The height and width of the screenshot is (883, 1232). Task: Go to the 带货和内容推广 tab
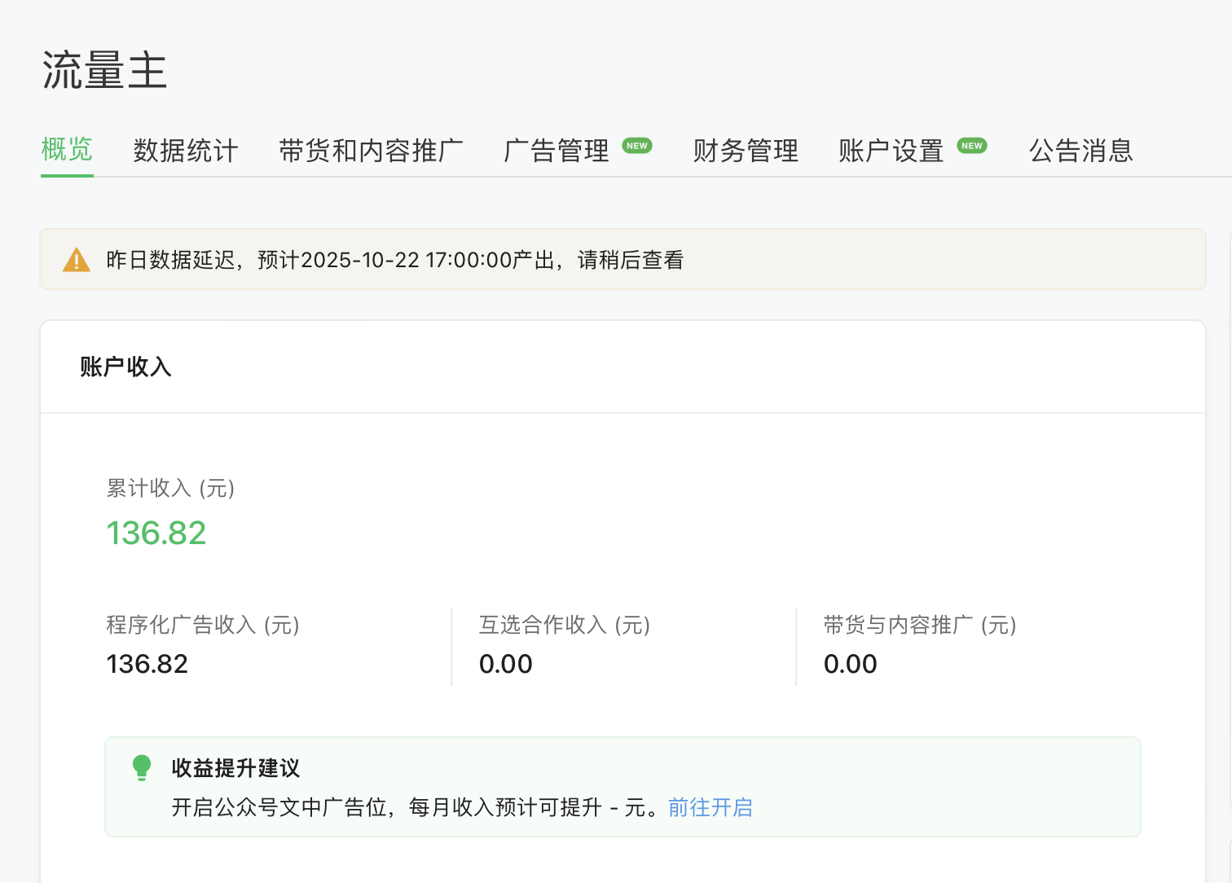pos(371,151)
